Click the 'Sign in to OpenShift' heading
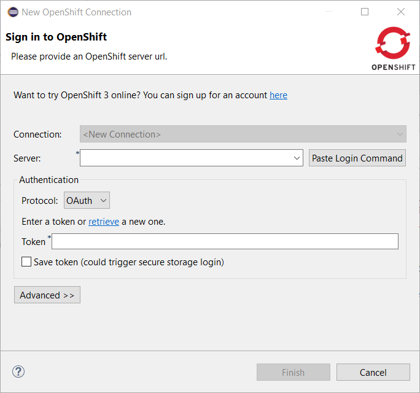 point(56,37)
